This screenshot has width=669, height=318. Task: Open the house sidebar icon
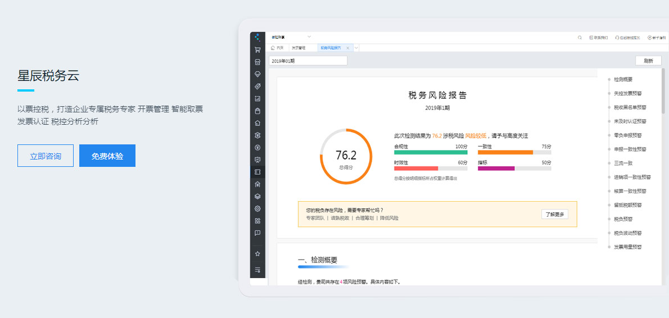pyautogui.click(x=257, y=123)
